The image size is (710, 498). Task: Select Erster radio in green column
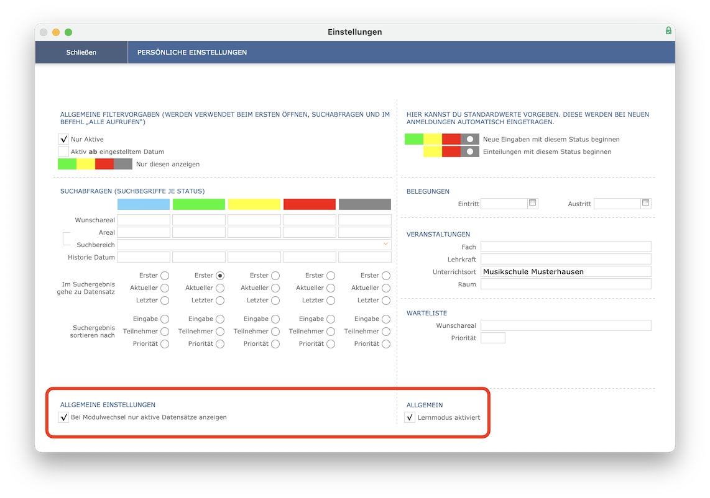point(220,276)
